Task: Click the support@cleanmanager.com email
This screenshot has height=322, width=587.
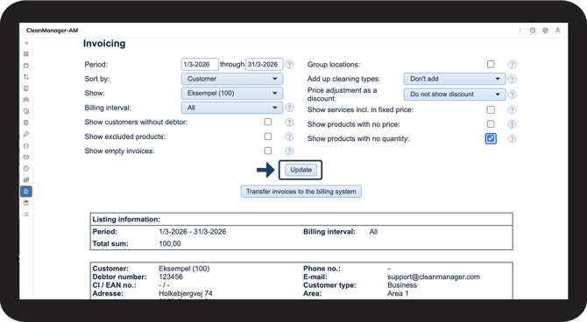Action: click(x=434, y=276)
